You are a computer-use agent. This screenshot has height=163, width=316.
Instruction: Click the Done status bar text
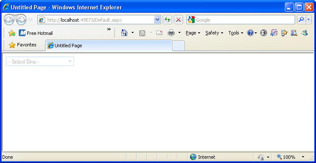8,157
